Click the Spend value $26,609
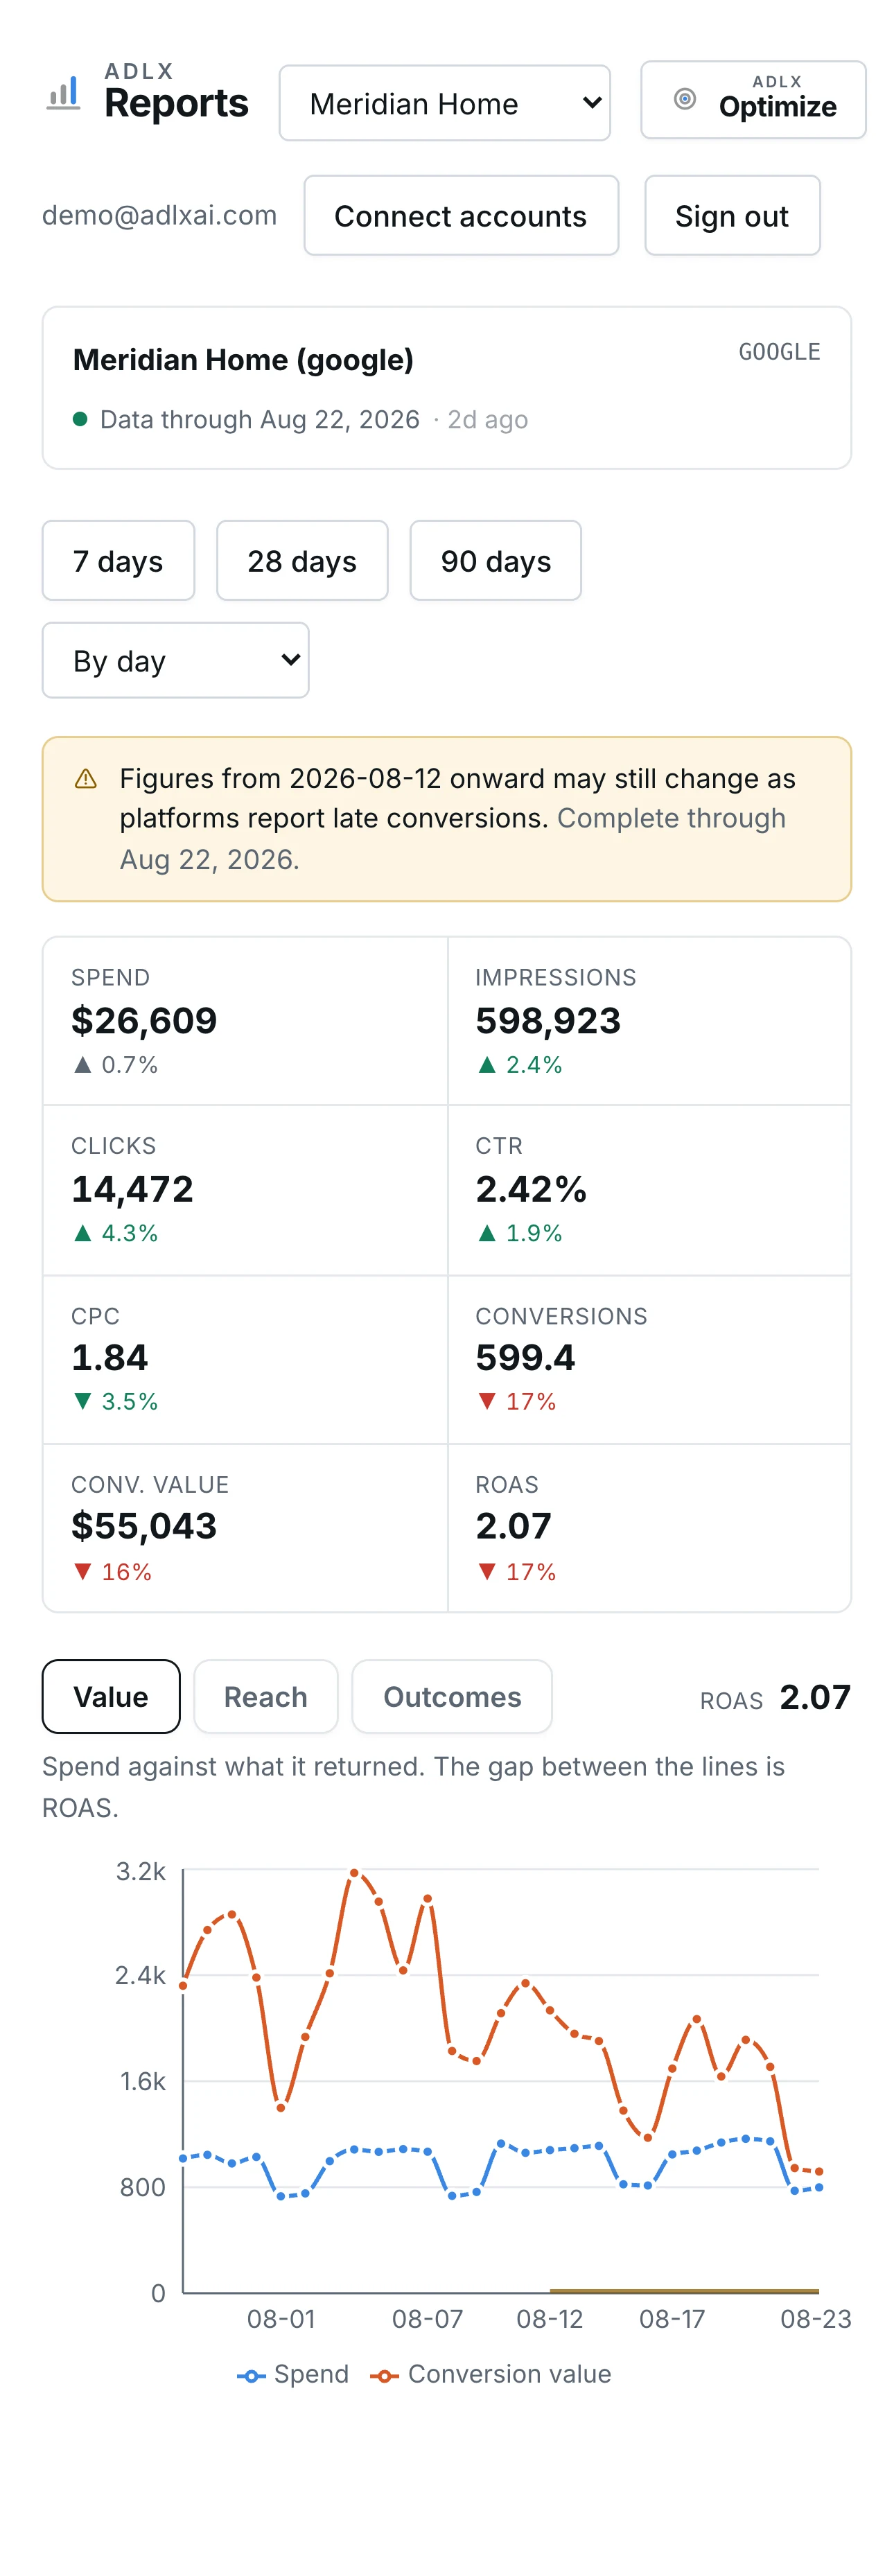This screenshot has width=894, height=2576. coord(144,1021)
